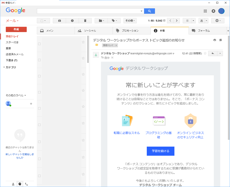Delete with the trash can icon
The height and width of the screenshot is (187, 230).
(85, 21)
